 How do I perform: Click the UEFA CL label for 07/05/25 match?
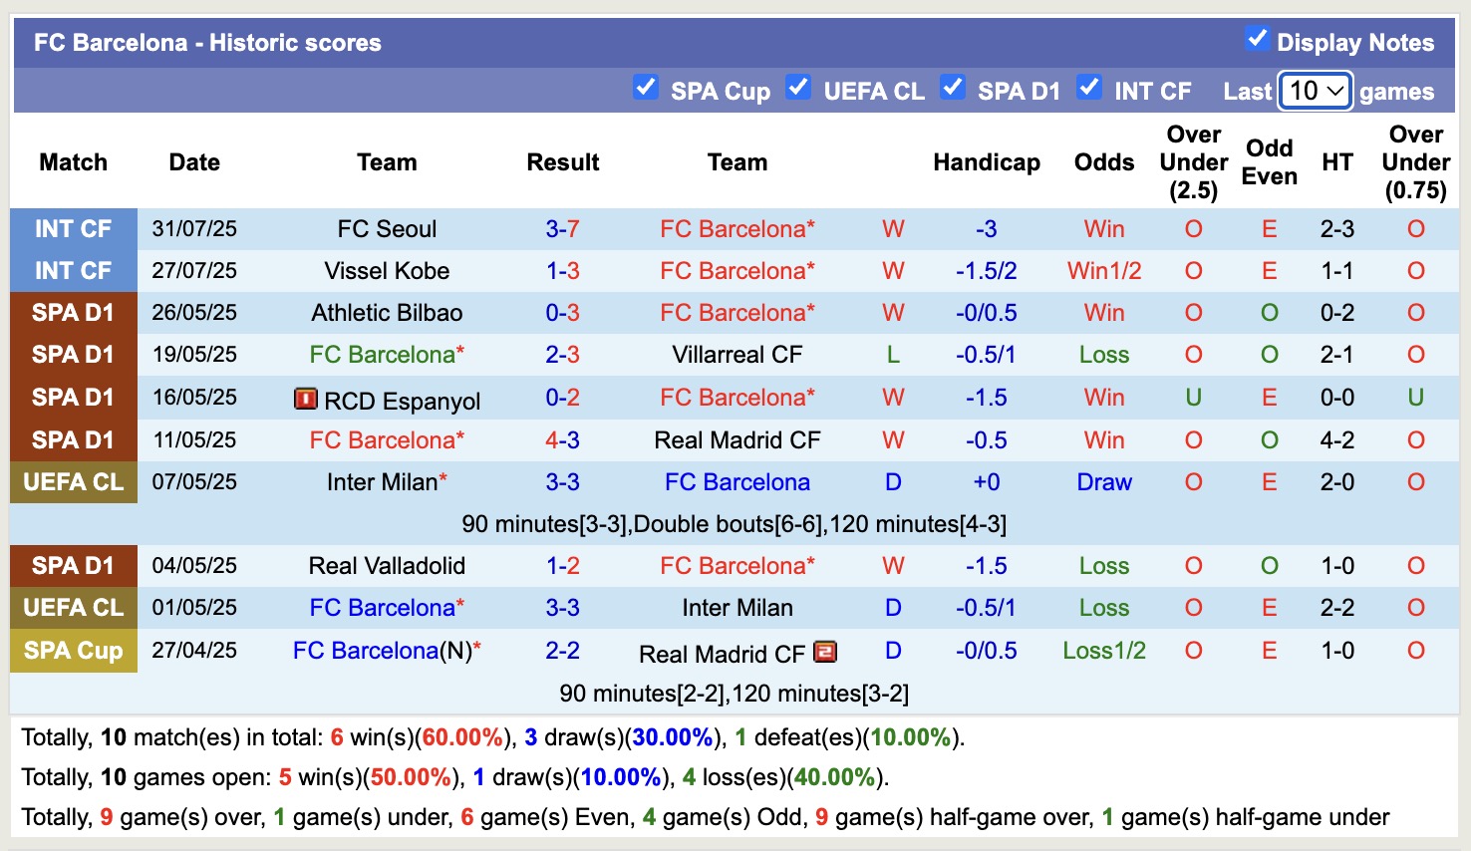(74, 482)
